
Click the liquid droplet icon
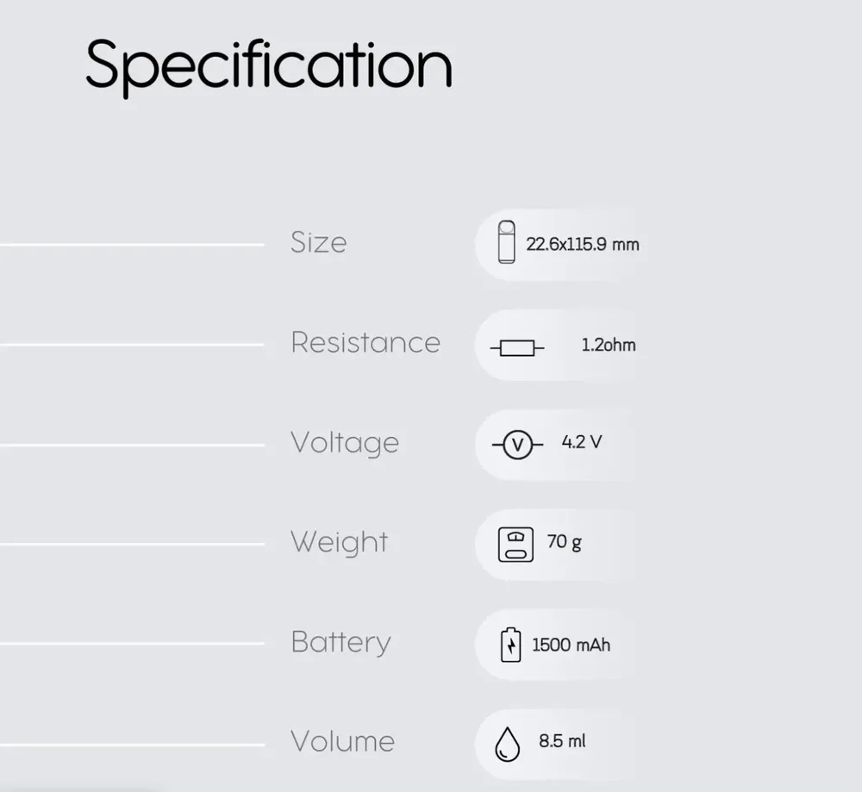tap(507, 745)
